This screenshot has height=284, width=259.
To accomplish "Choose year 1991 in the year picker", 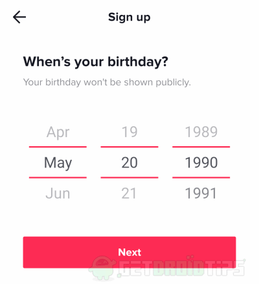I will (x=201, y=193).
